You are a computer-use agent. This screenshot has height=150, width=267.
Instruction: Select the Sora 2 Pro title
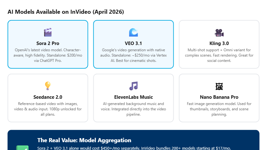(48, 43)
